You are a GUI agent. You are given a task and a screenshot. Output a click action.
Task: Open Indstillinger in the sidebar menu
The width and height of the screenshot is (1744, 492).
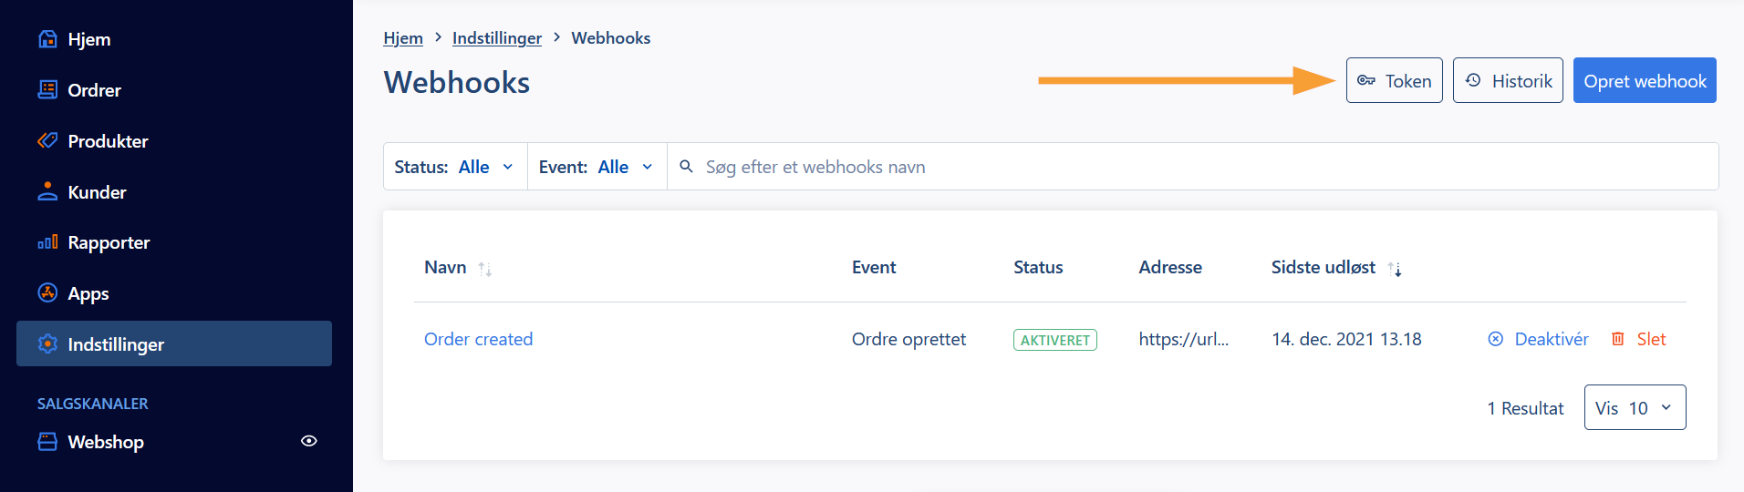tap(174, 343)
